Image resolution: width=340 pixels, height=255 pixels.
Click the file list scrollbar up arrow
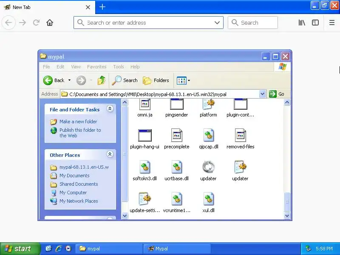pos(287,102)
